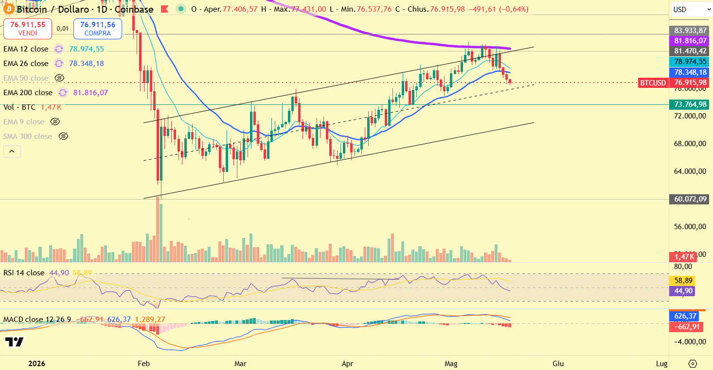Screen dimensions: 713x370
Task: Show the hidden EMA 50 indicator
Action: [x=59, y=78]
